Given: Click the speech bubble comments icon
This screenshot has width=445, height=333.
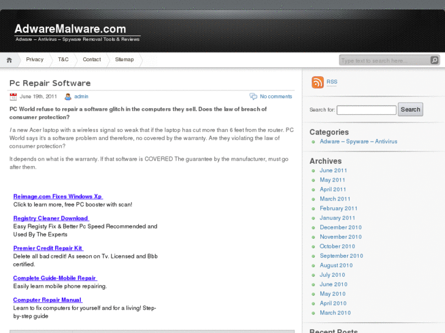Looking at the screenshot, I should pos(253,97).
